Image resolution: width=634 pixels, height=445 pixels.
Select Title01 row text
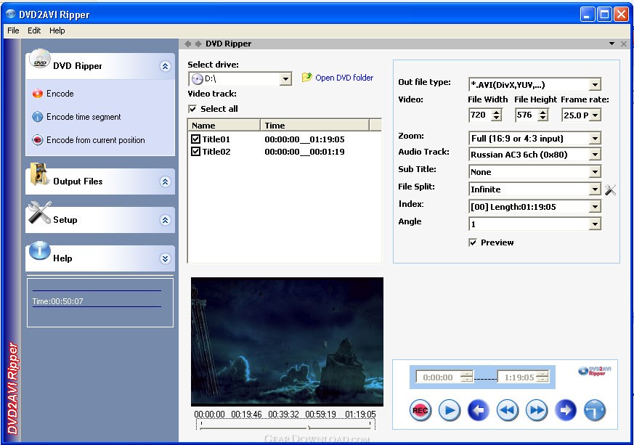tap(216, 139)
